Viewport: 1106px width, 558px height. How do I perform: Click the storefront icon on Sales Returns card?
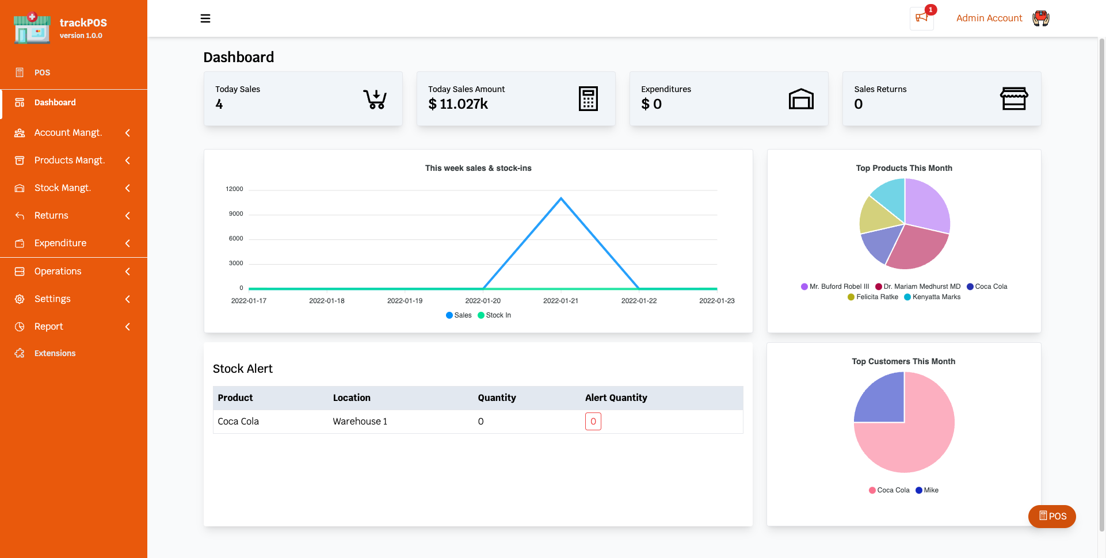pos(1014,98)
